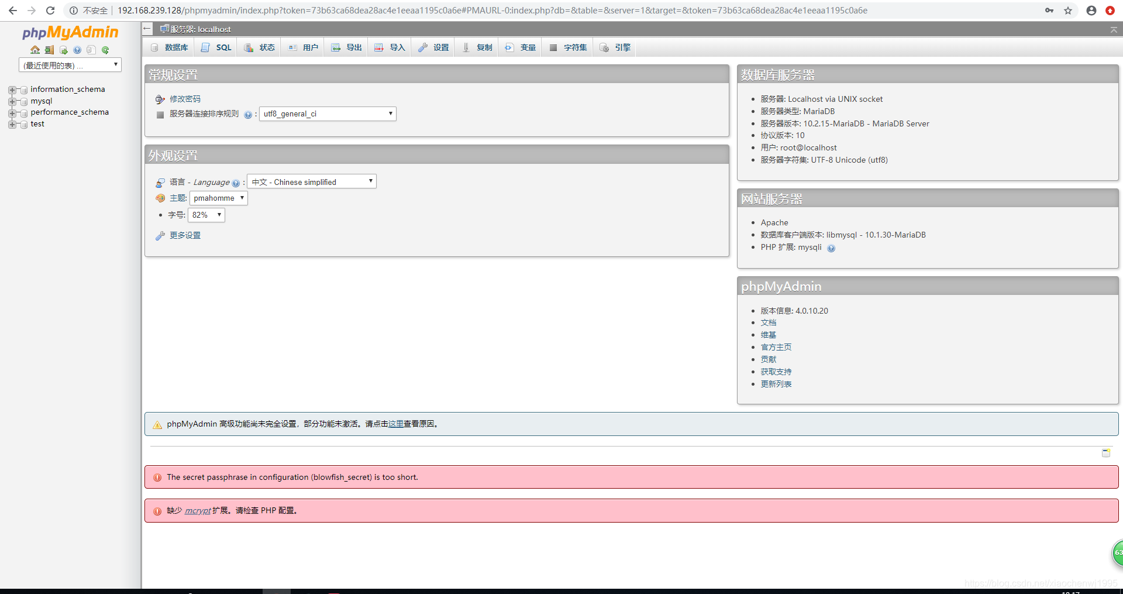Click the SQL documentation pages icon
Screen dimensions: 1123x594
pos(91,50)
